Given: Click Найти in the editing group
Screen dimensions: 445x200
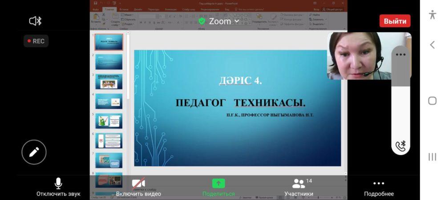Looking at the screenshot, I should pos(315,15).
